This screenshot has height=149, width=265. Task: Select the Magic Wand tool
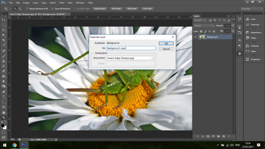pyautogui.click(x=3, y=35)
